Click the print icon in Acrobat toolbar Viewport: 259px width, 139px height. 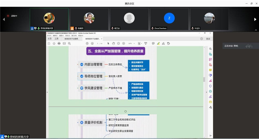pyautogui.click(x=59, y=43)
